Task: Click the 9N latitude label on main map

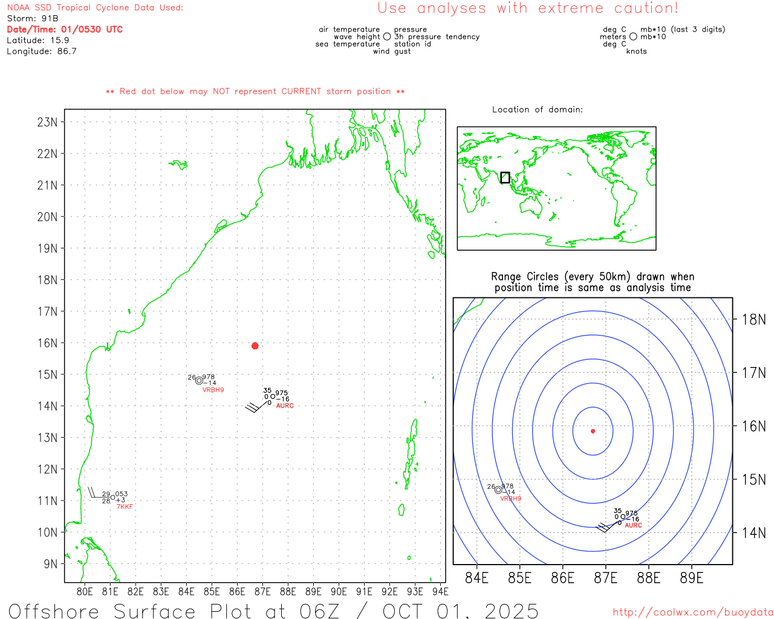Action: [x=51, y=565]
